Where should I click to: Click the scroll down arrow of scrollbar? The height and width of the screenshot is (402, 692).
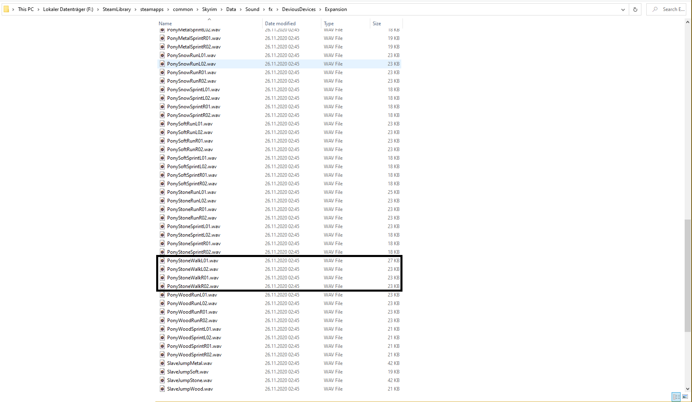click(688, 389)
